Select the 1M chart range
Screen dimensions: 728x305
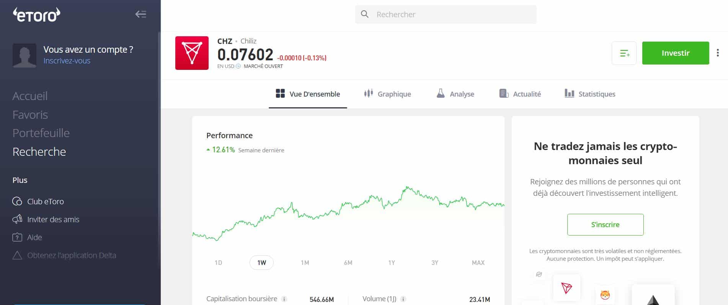[305, 263]
